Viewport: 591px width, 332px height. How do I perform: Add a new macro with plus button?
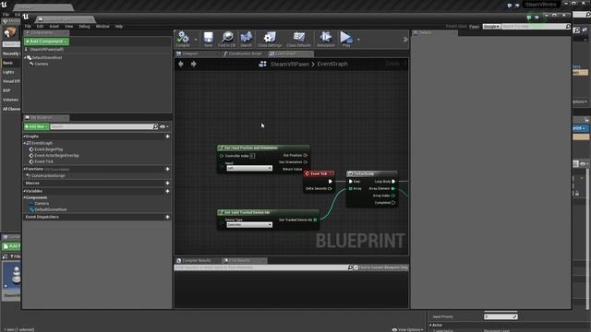pyautogui.click(x=167, y=183)
